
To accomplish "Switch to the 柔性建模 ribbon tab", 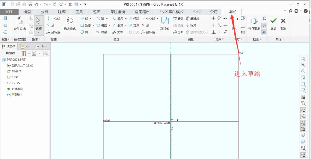I will coord(118,12).
